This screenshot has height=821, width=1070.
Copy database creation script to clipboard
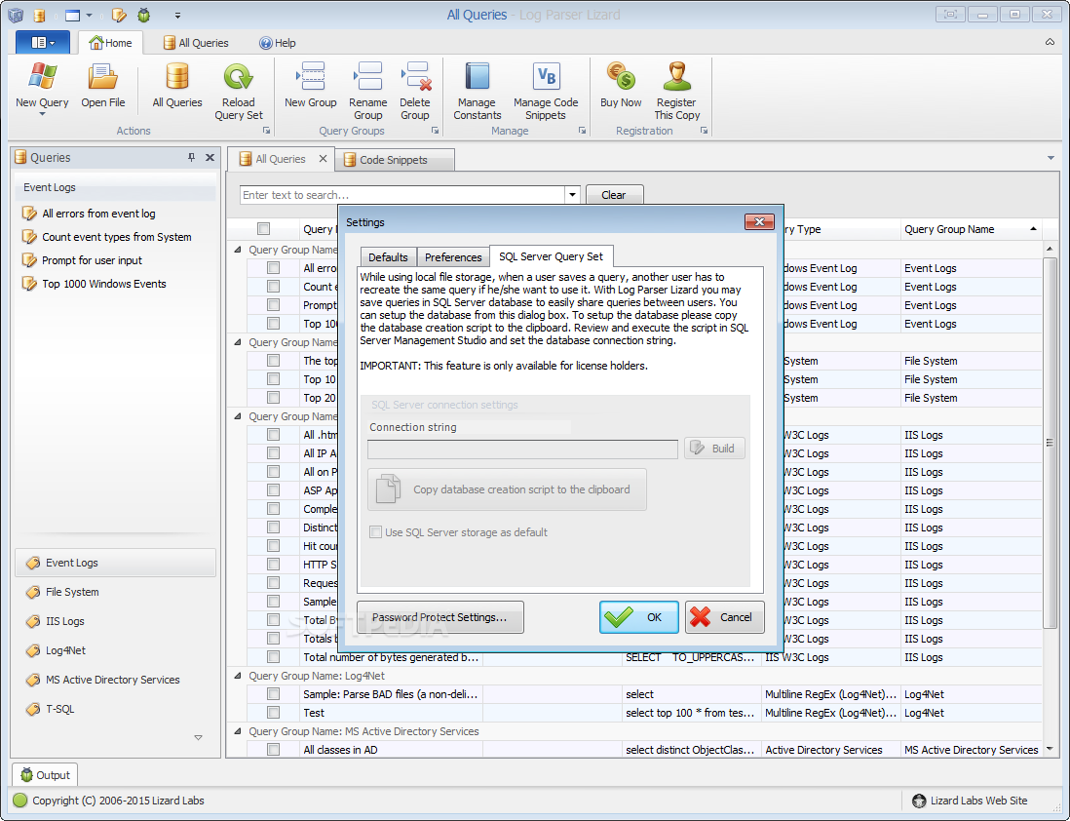pyautogui.click(x=507, y=489)
